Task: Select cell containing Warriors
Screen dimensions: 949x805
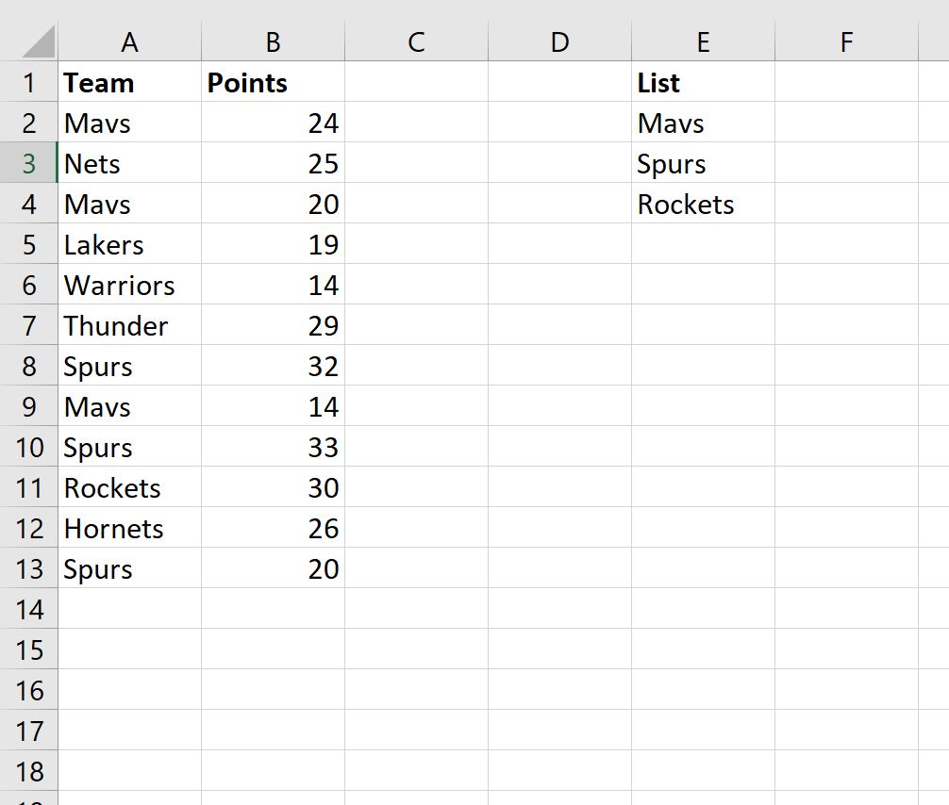Action: pyautogui.click(x=129, y=285)
